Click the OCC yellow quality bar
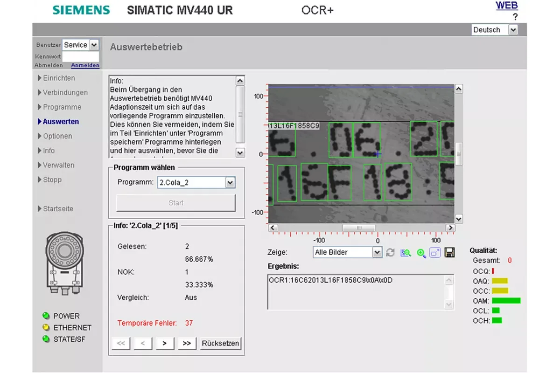 pos(500,290)
